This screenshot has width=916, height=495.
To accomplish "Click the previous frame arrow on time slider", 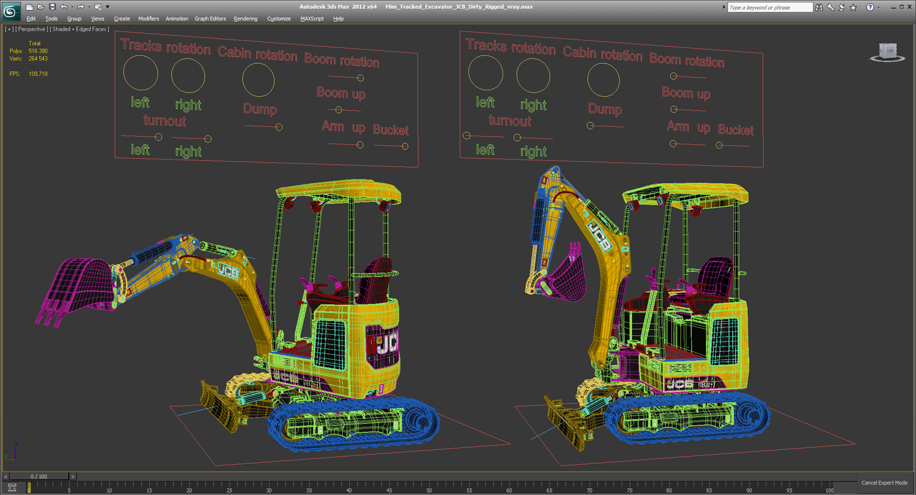I will (x=6, y=476).
